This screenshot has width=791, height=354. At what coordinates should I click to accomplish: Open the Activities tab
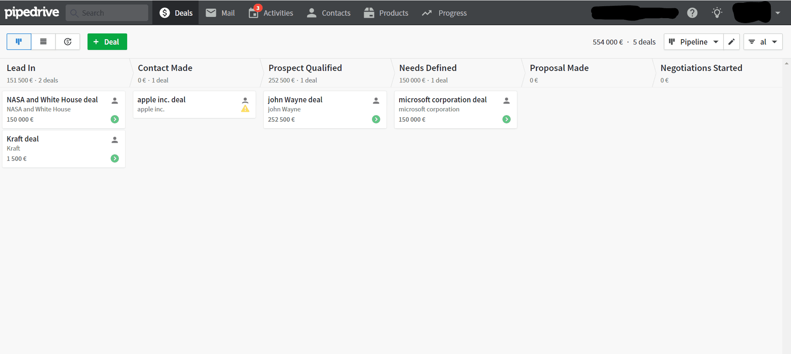[x=271, y=13]
